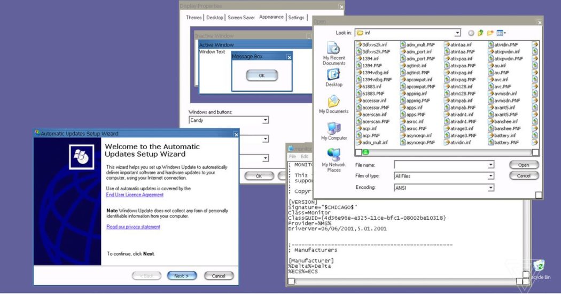Screen dimensions: 561x294
Task: Open My Network Places shortcut
Action: [333, 160]
